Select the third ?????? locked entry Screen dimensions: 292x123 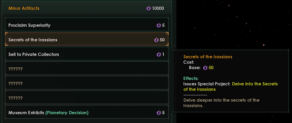coord(87,97)
